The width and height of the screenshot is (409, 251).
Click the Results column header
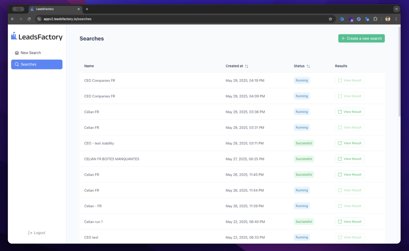[341, 66]
